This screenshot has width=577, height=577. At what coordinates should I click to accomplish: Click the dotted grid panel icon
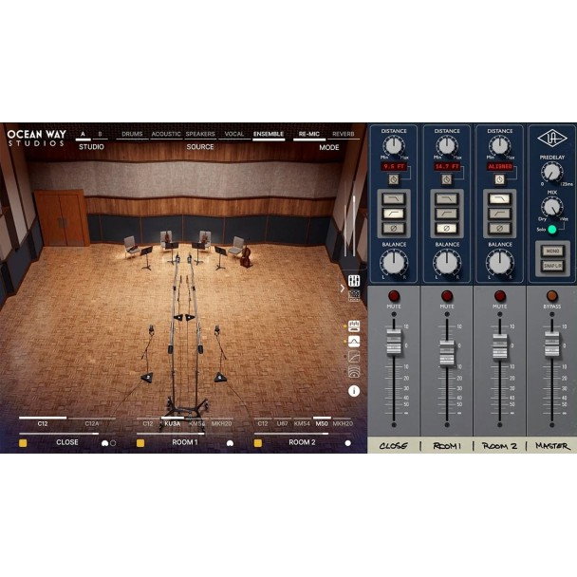click(354, 295)
